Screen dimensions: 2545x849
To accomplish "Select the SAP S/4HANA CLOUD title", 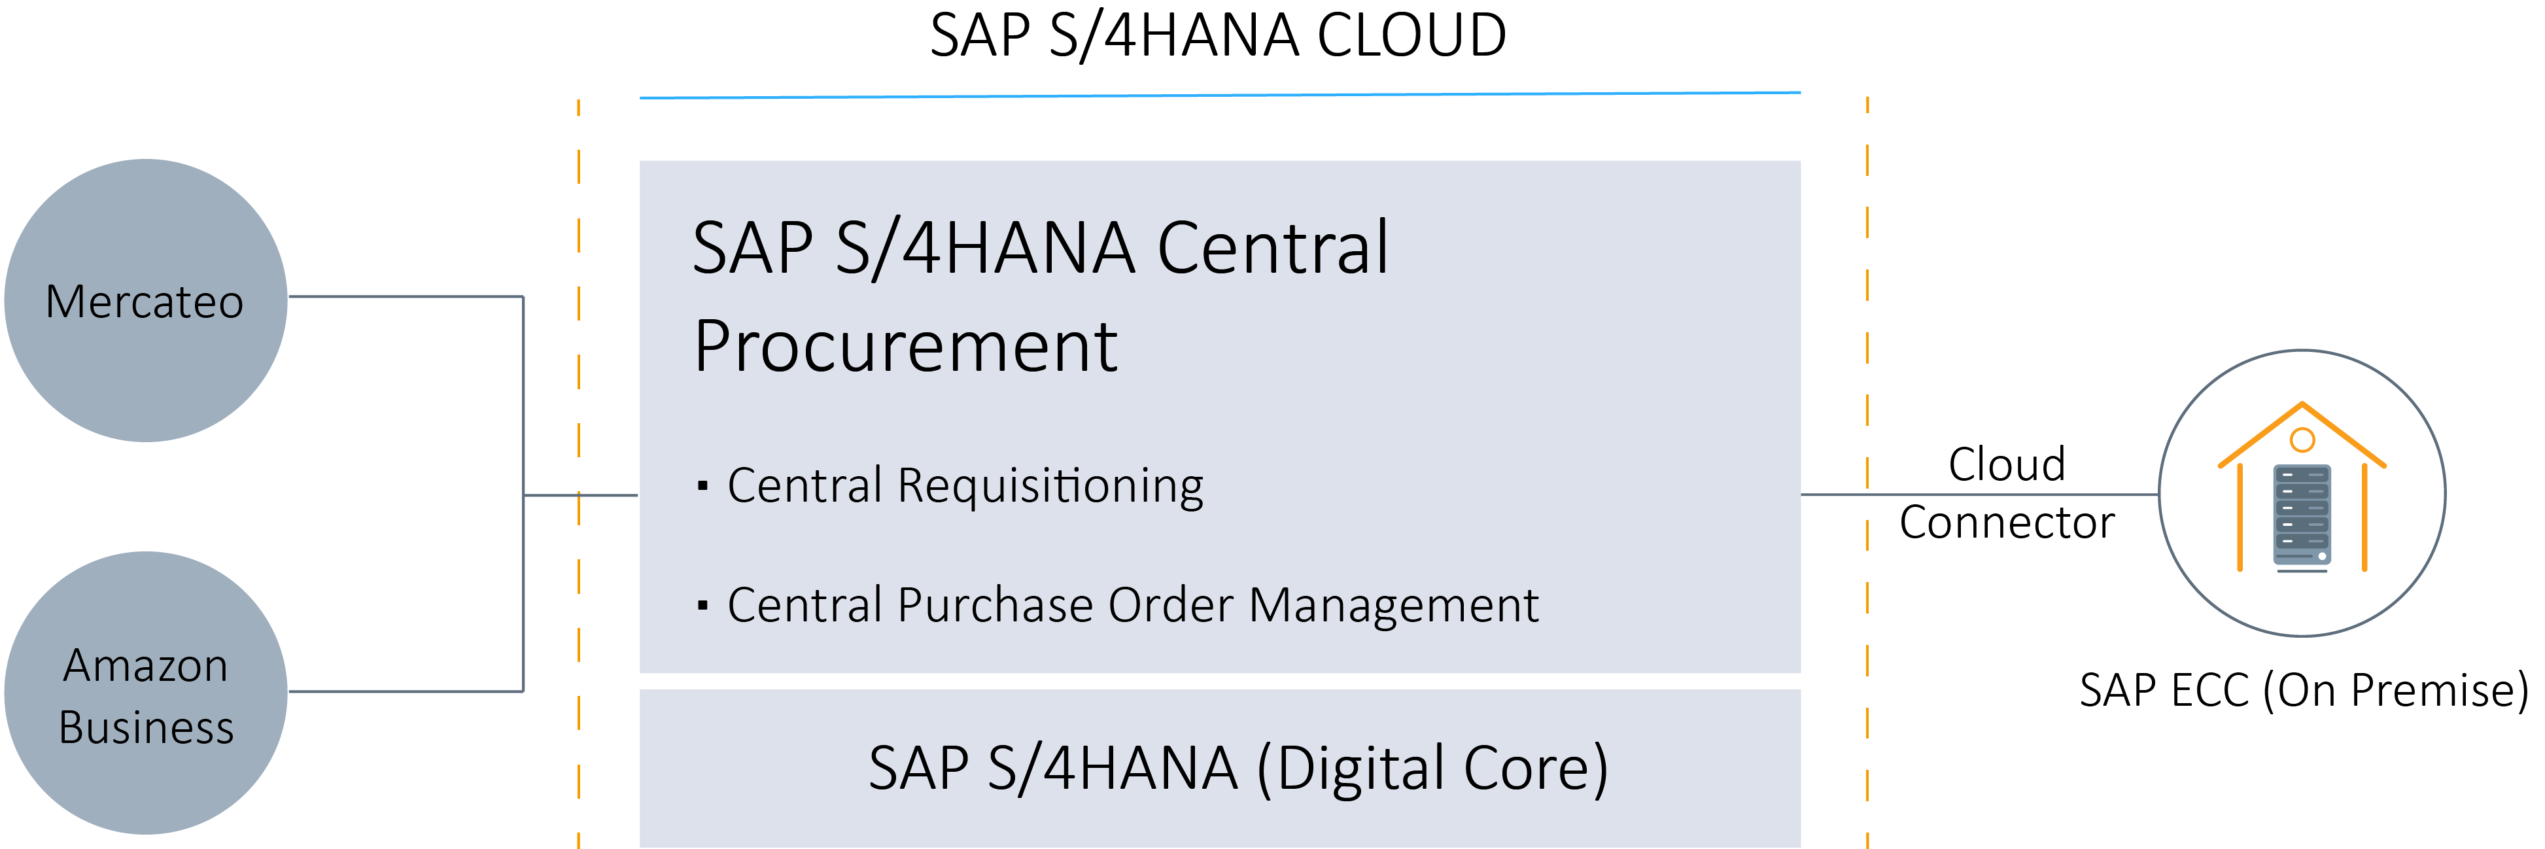I will tap(1217, 35).
